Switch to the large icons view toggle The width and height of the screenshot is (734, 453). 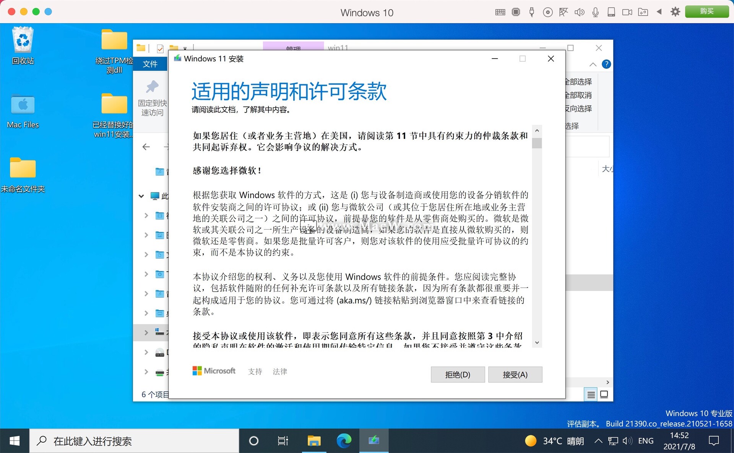(604, 394)
